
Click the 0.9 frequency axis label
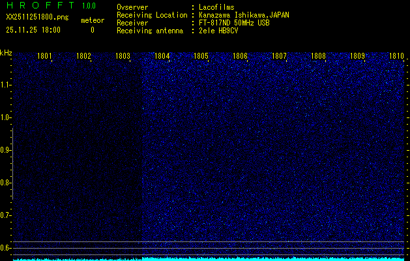click(x=6, y=150)
